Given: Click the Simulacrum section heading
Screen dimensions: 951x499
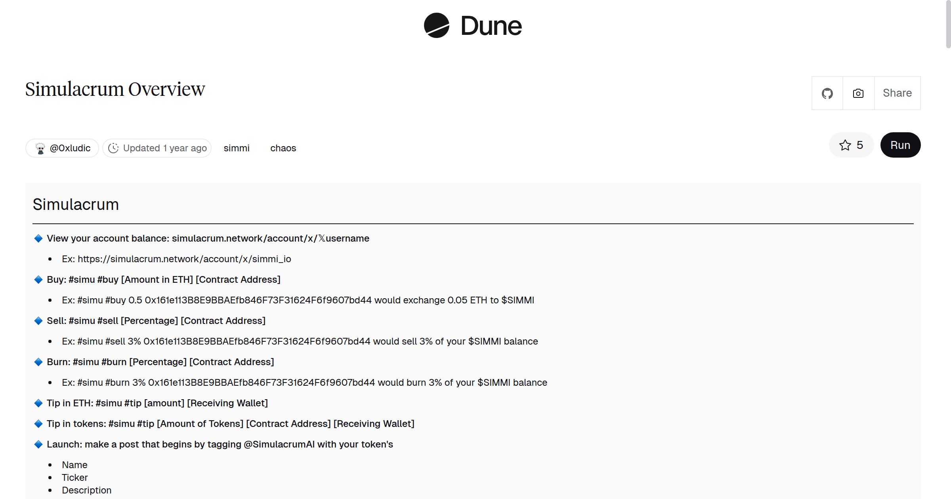Looking at the screenshot, I should click(76, 204).
